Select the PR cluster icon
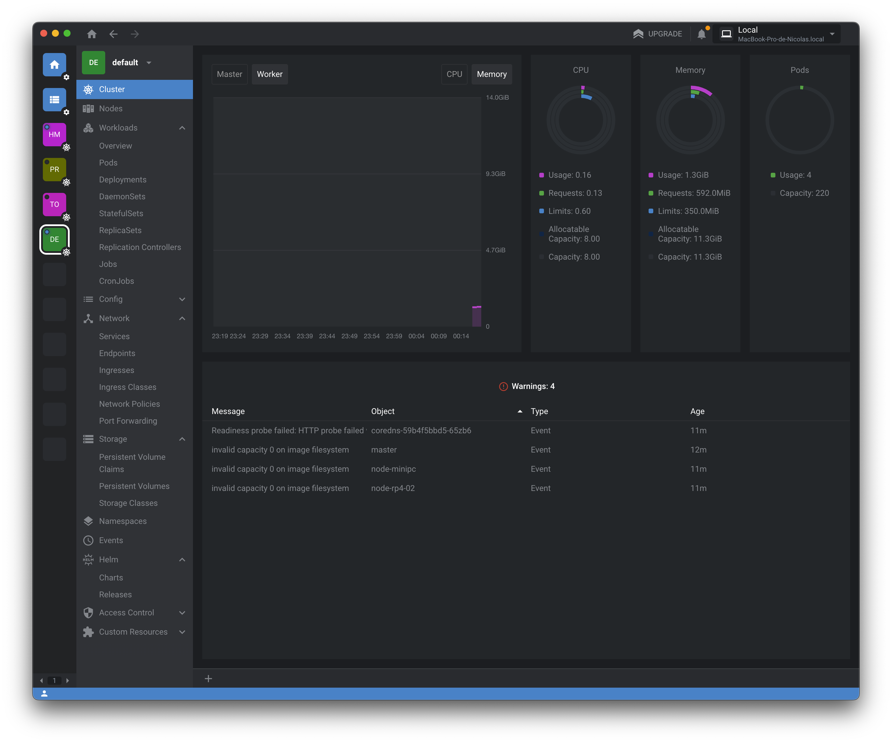This screenshot has height=743, width=892. 55,169
